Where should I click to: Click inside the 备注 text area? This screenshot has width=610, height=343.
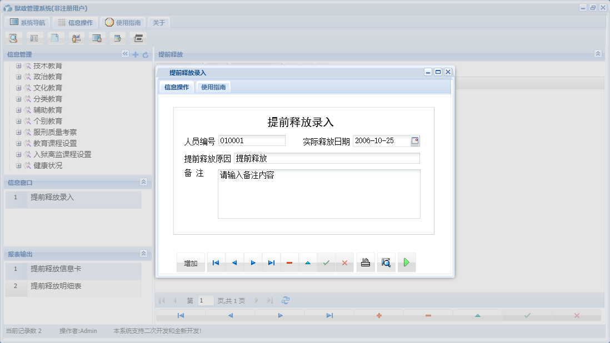pos(318,194)
